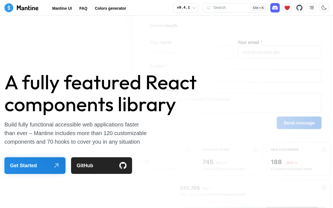Open Mantine UI menu item
333x208 pixels.
(x=62, y=8)
